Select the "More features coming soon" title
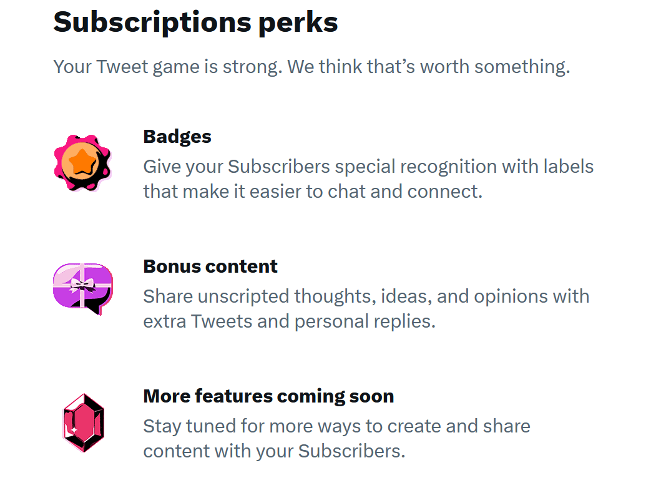This screenshot has height=493, width=671. (x=268, y=396)
